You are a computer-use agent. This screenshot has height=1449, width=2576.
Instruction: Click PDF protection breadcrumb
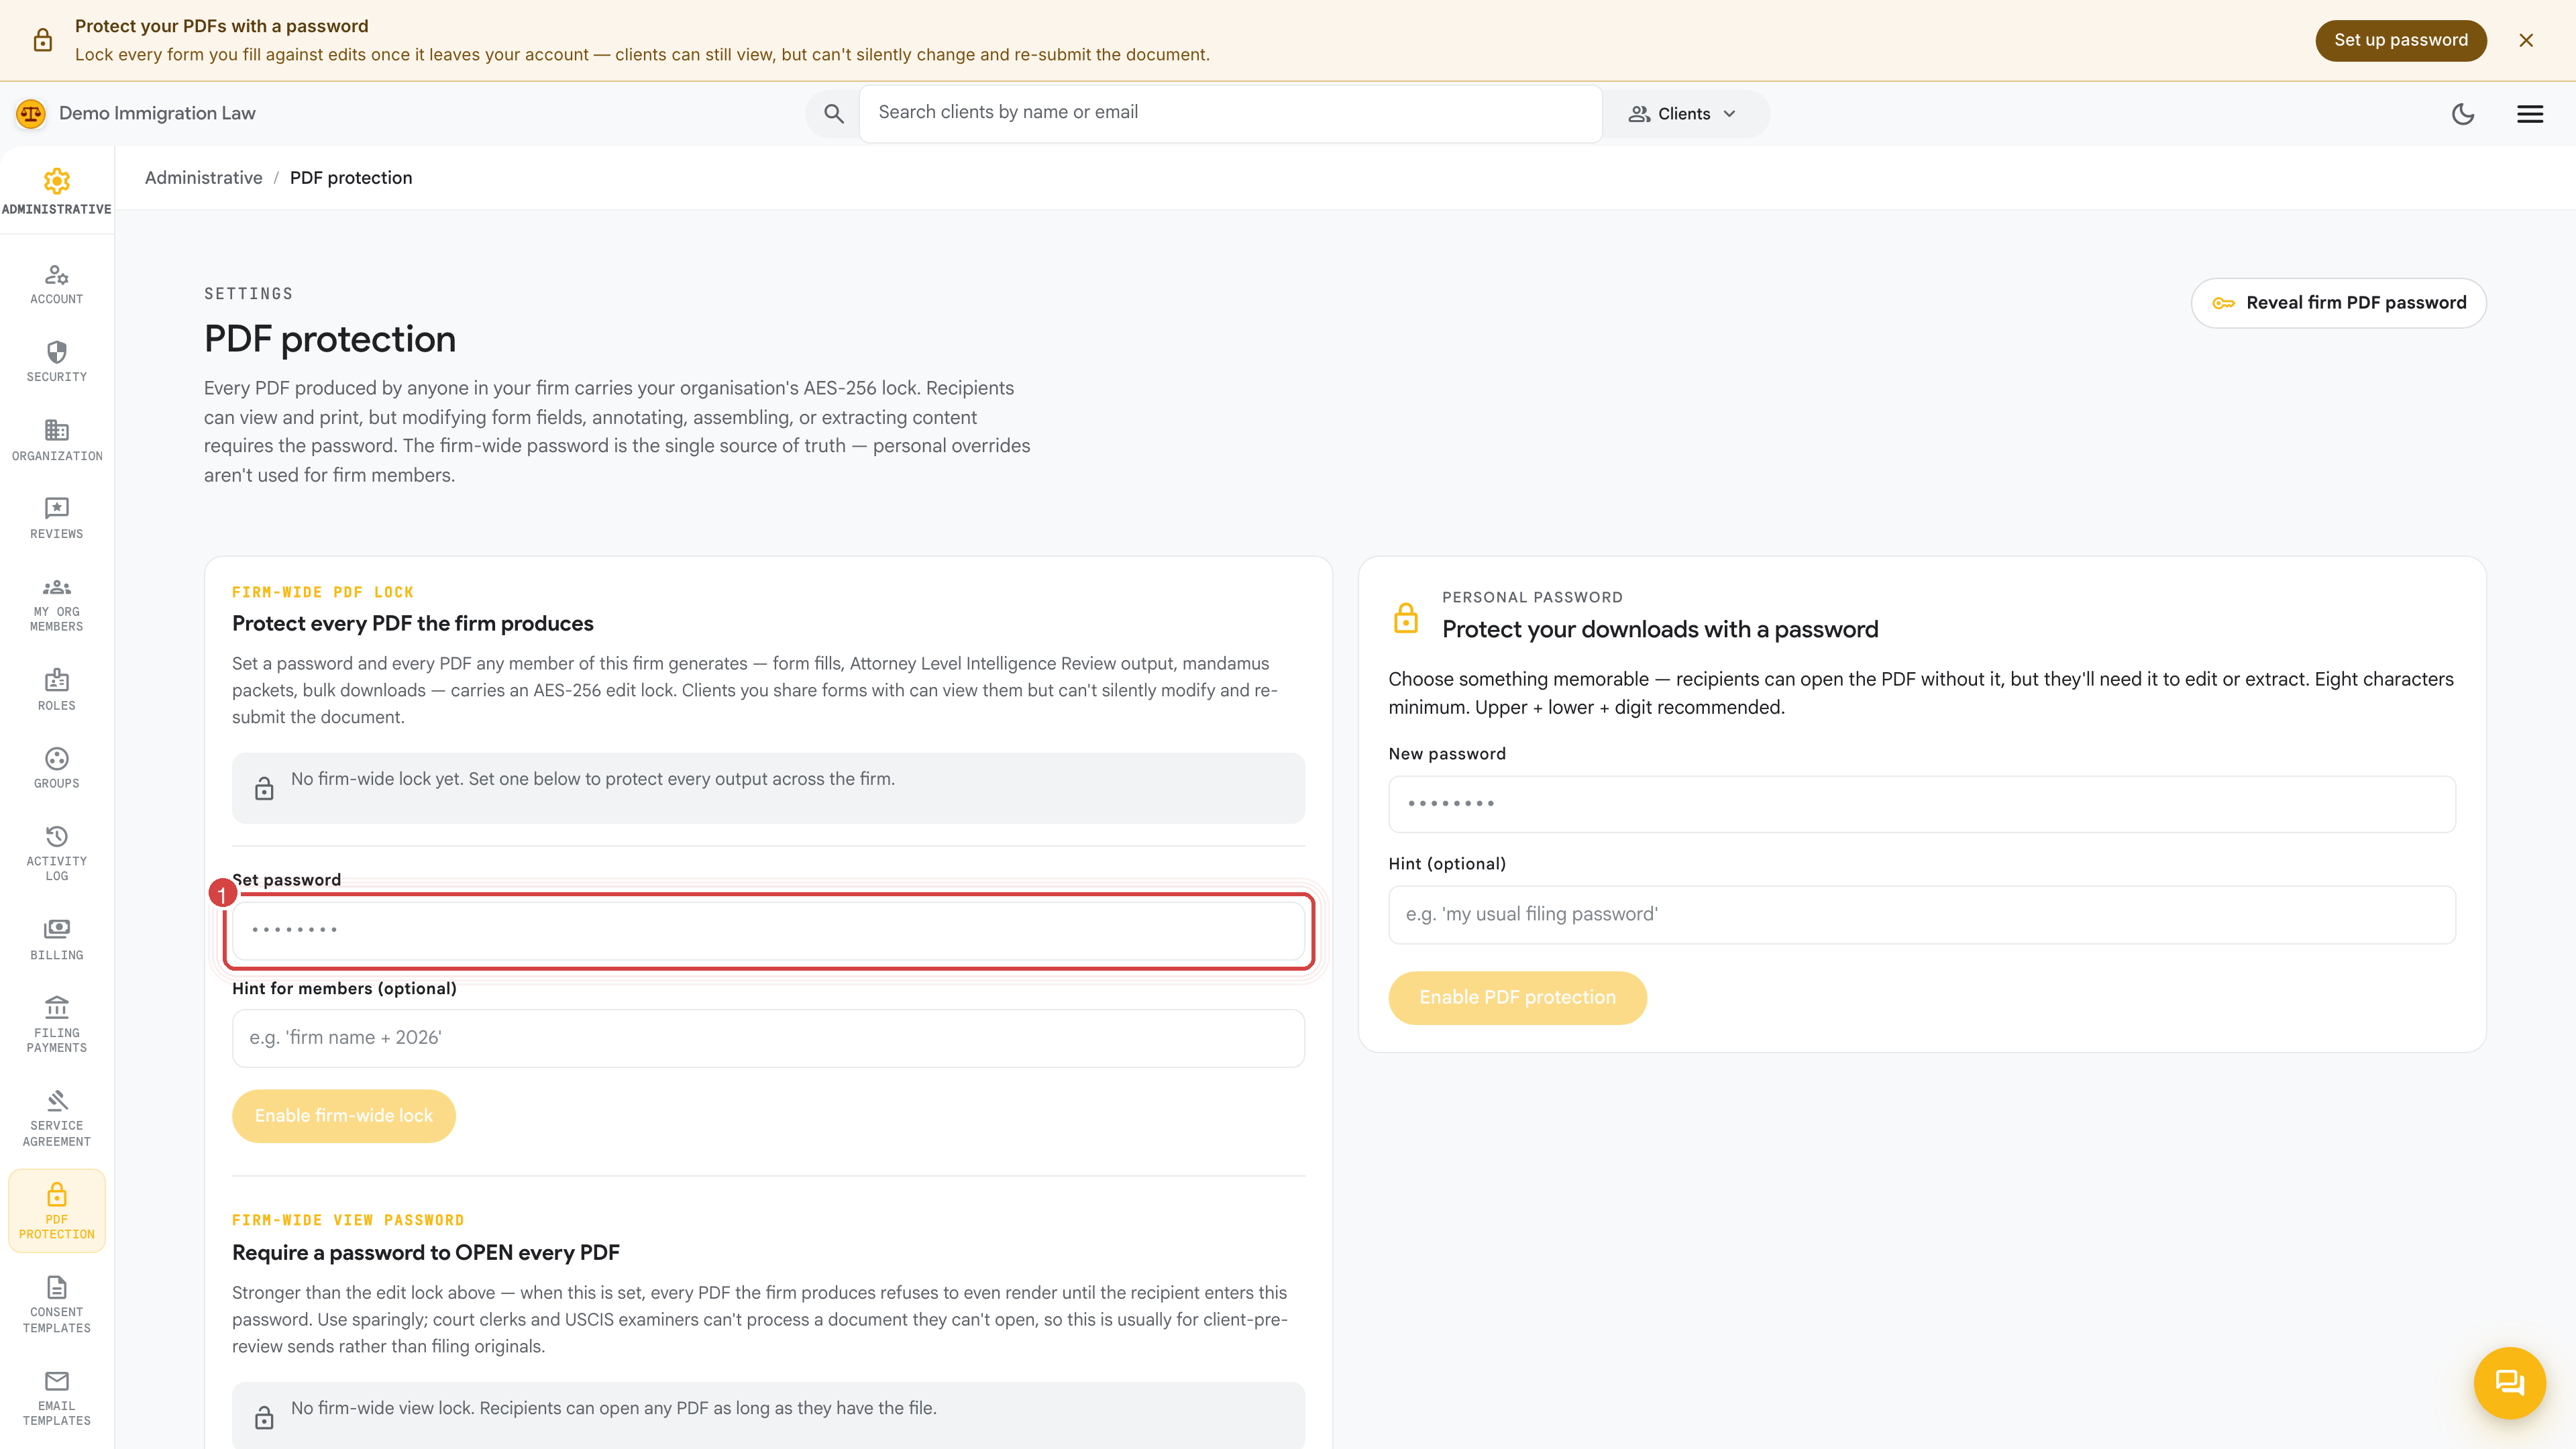tap(351, 178)
